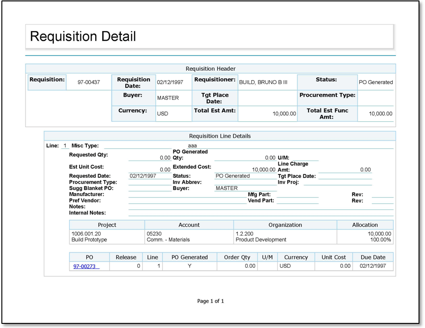The width and height of the screenshot is (425, 328).
Task: Click the Page 1 of 1 footer text
Action: click(210, 301)
